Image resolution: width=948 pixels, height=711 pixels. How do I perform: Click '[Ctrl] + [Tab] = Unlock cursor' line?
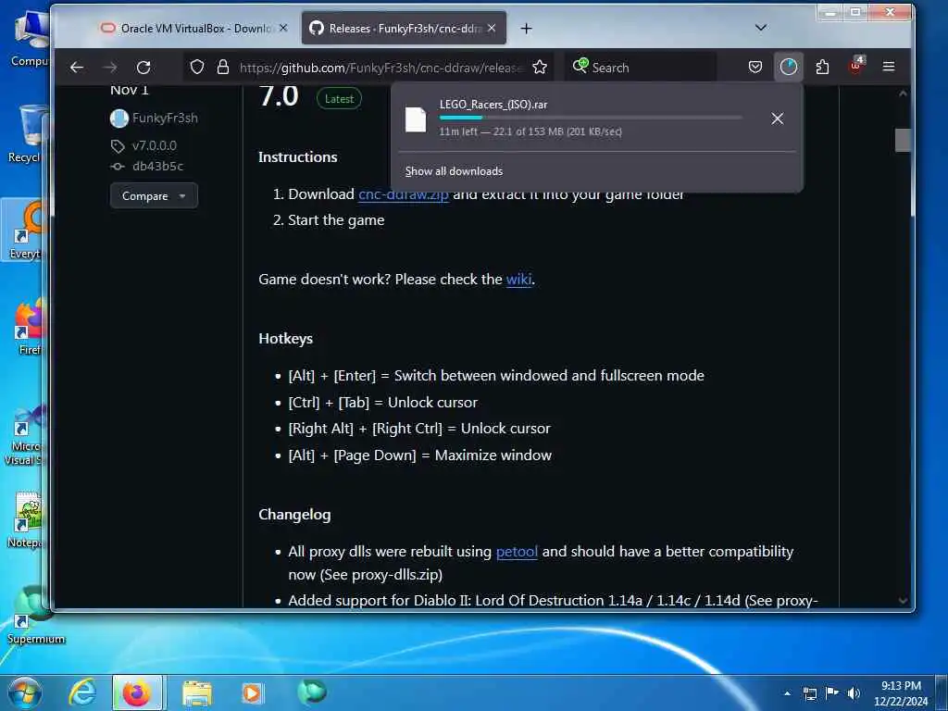point(382,403)
